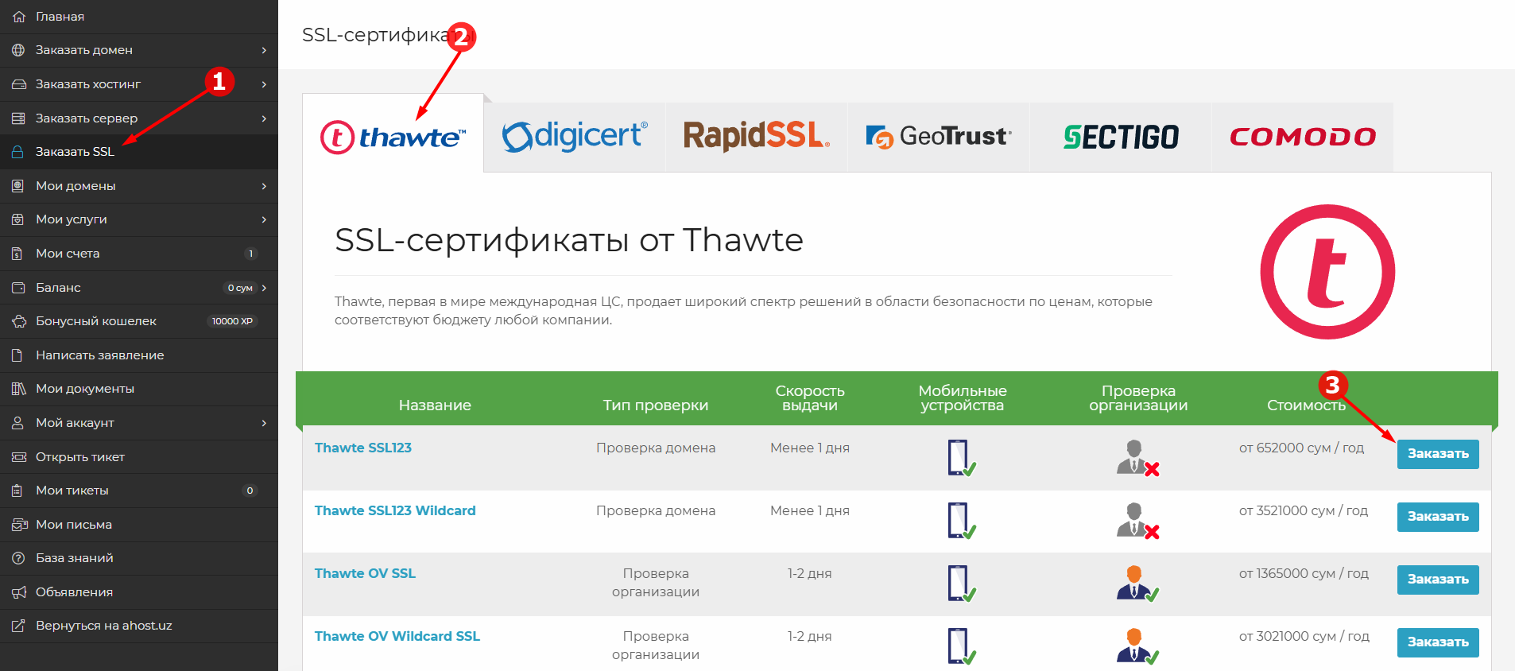Switch to the Comodo tab
The image size is (1515, 671).
pos(1303,137)
